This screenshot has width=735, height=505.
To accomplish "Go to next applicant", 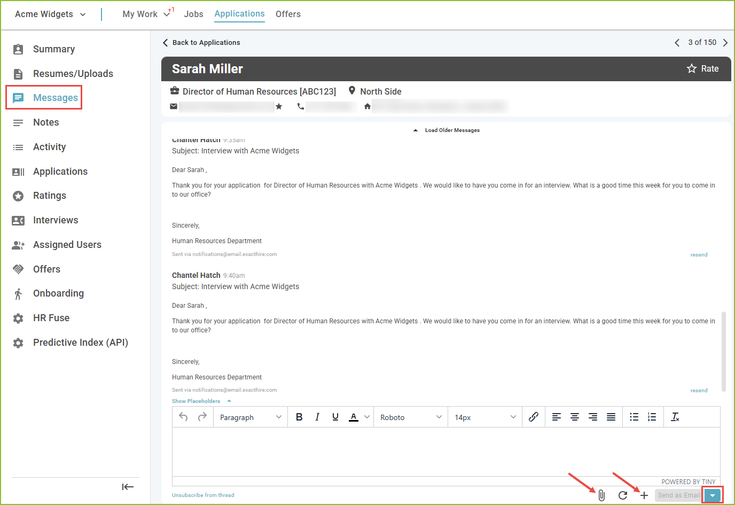I will tap(725, 43).
